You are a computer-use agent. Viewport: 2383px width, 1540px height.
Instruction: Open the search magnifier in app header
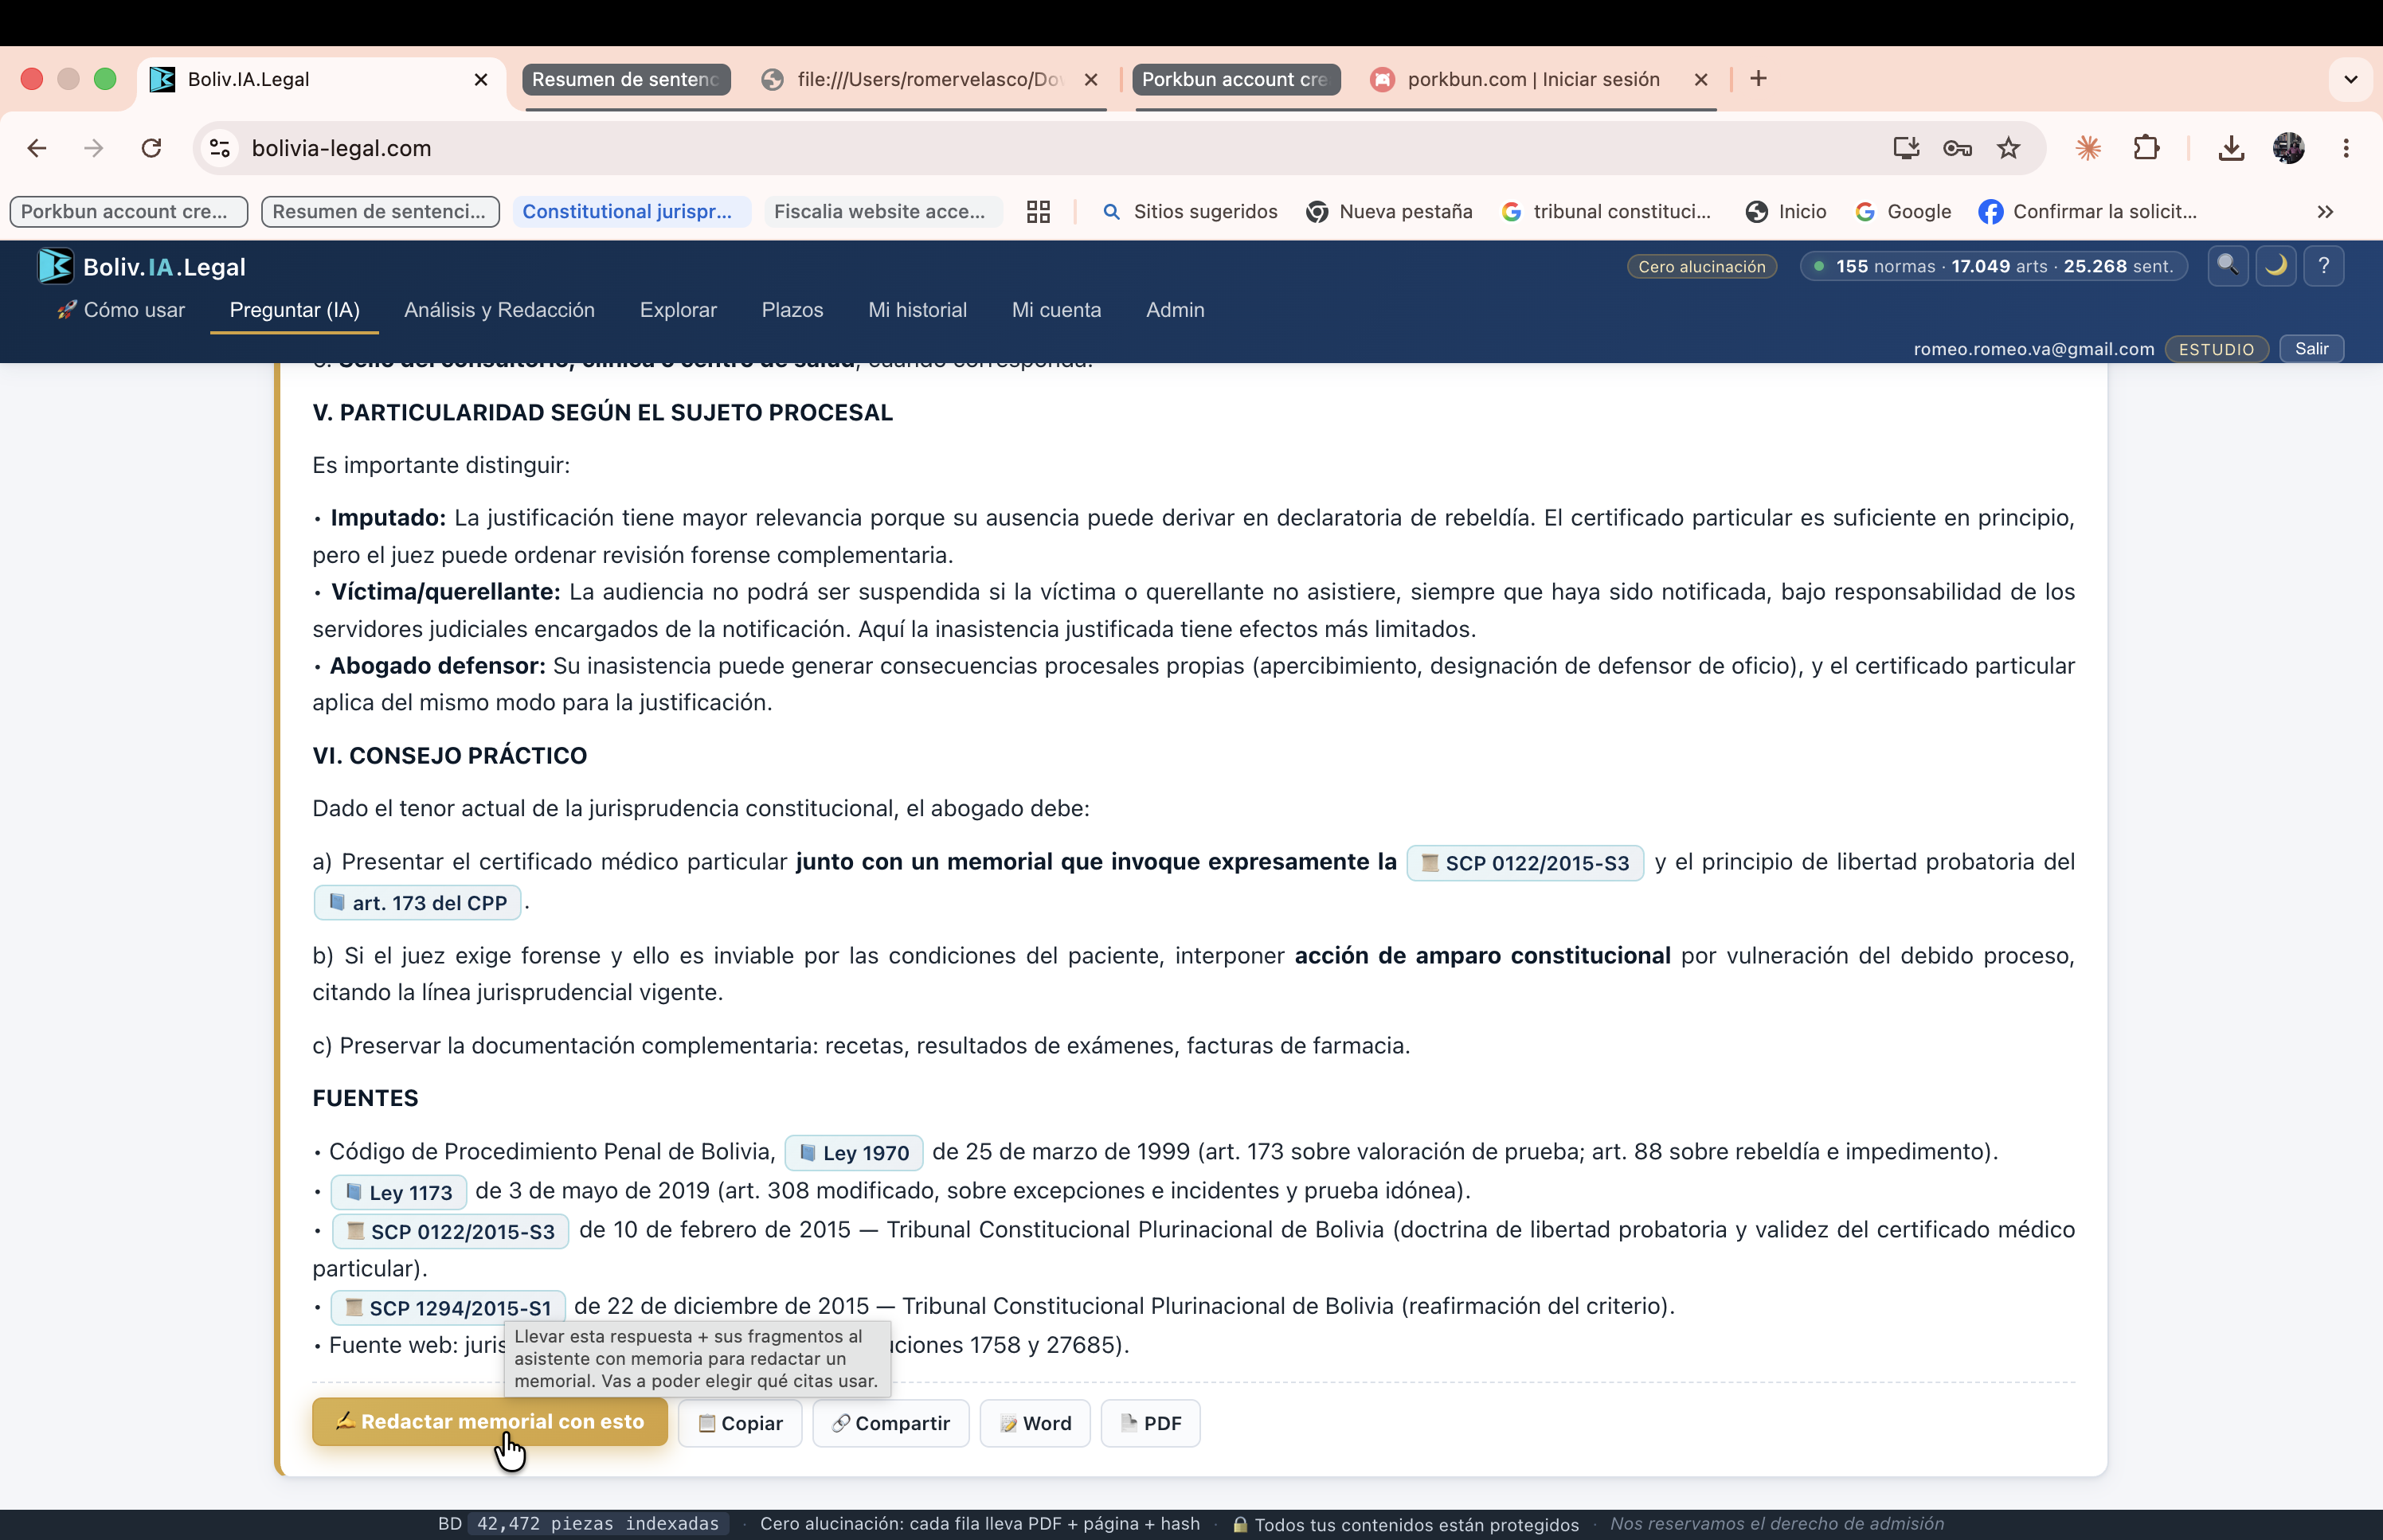point(2228,265)
